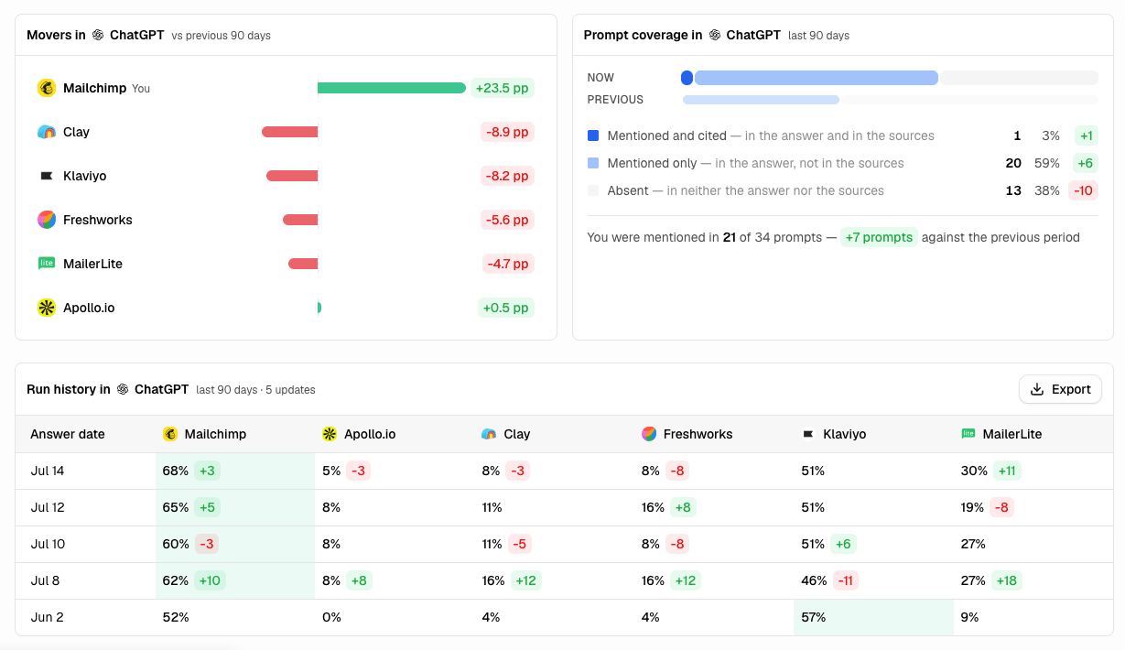Click the -8.9 pp badge for Clay
The height and width of the screenshot is (650, 1125).
[507, 132]
